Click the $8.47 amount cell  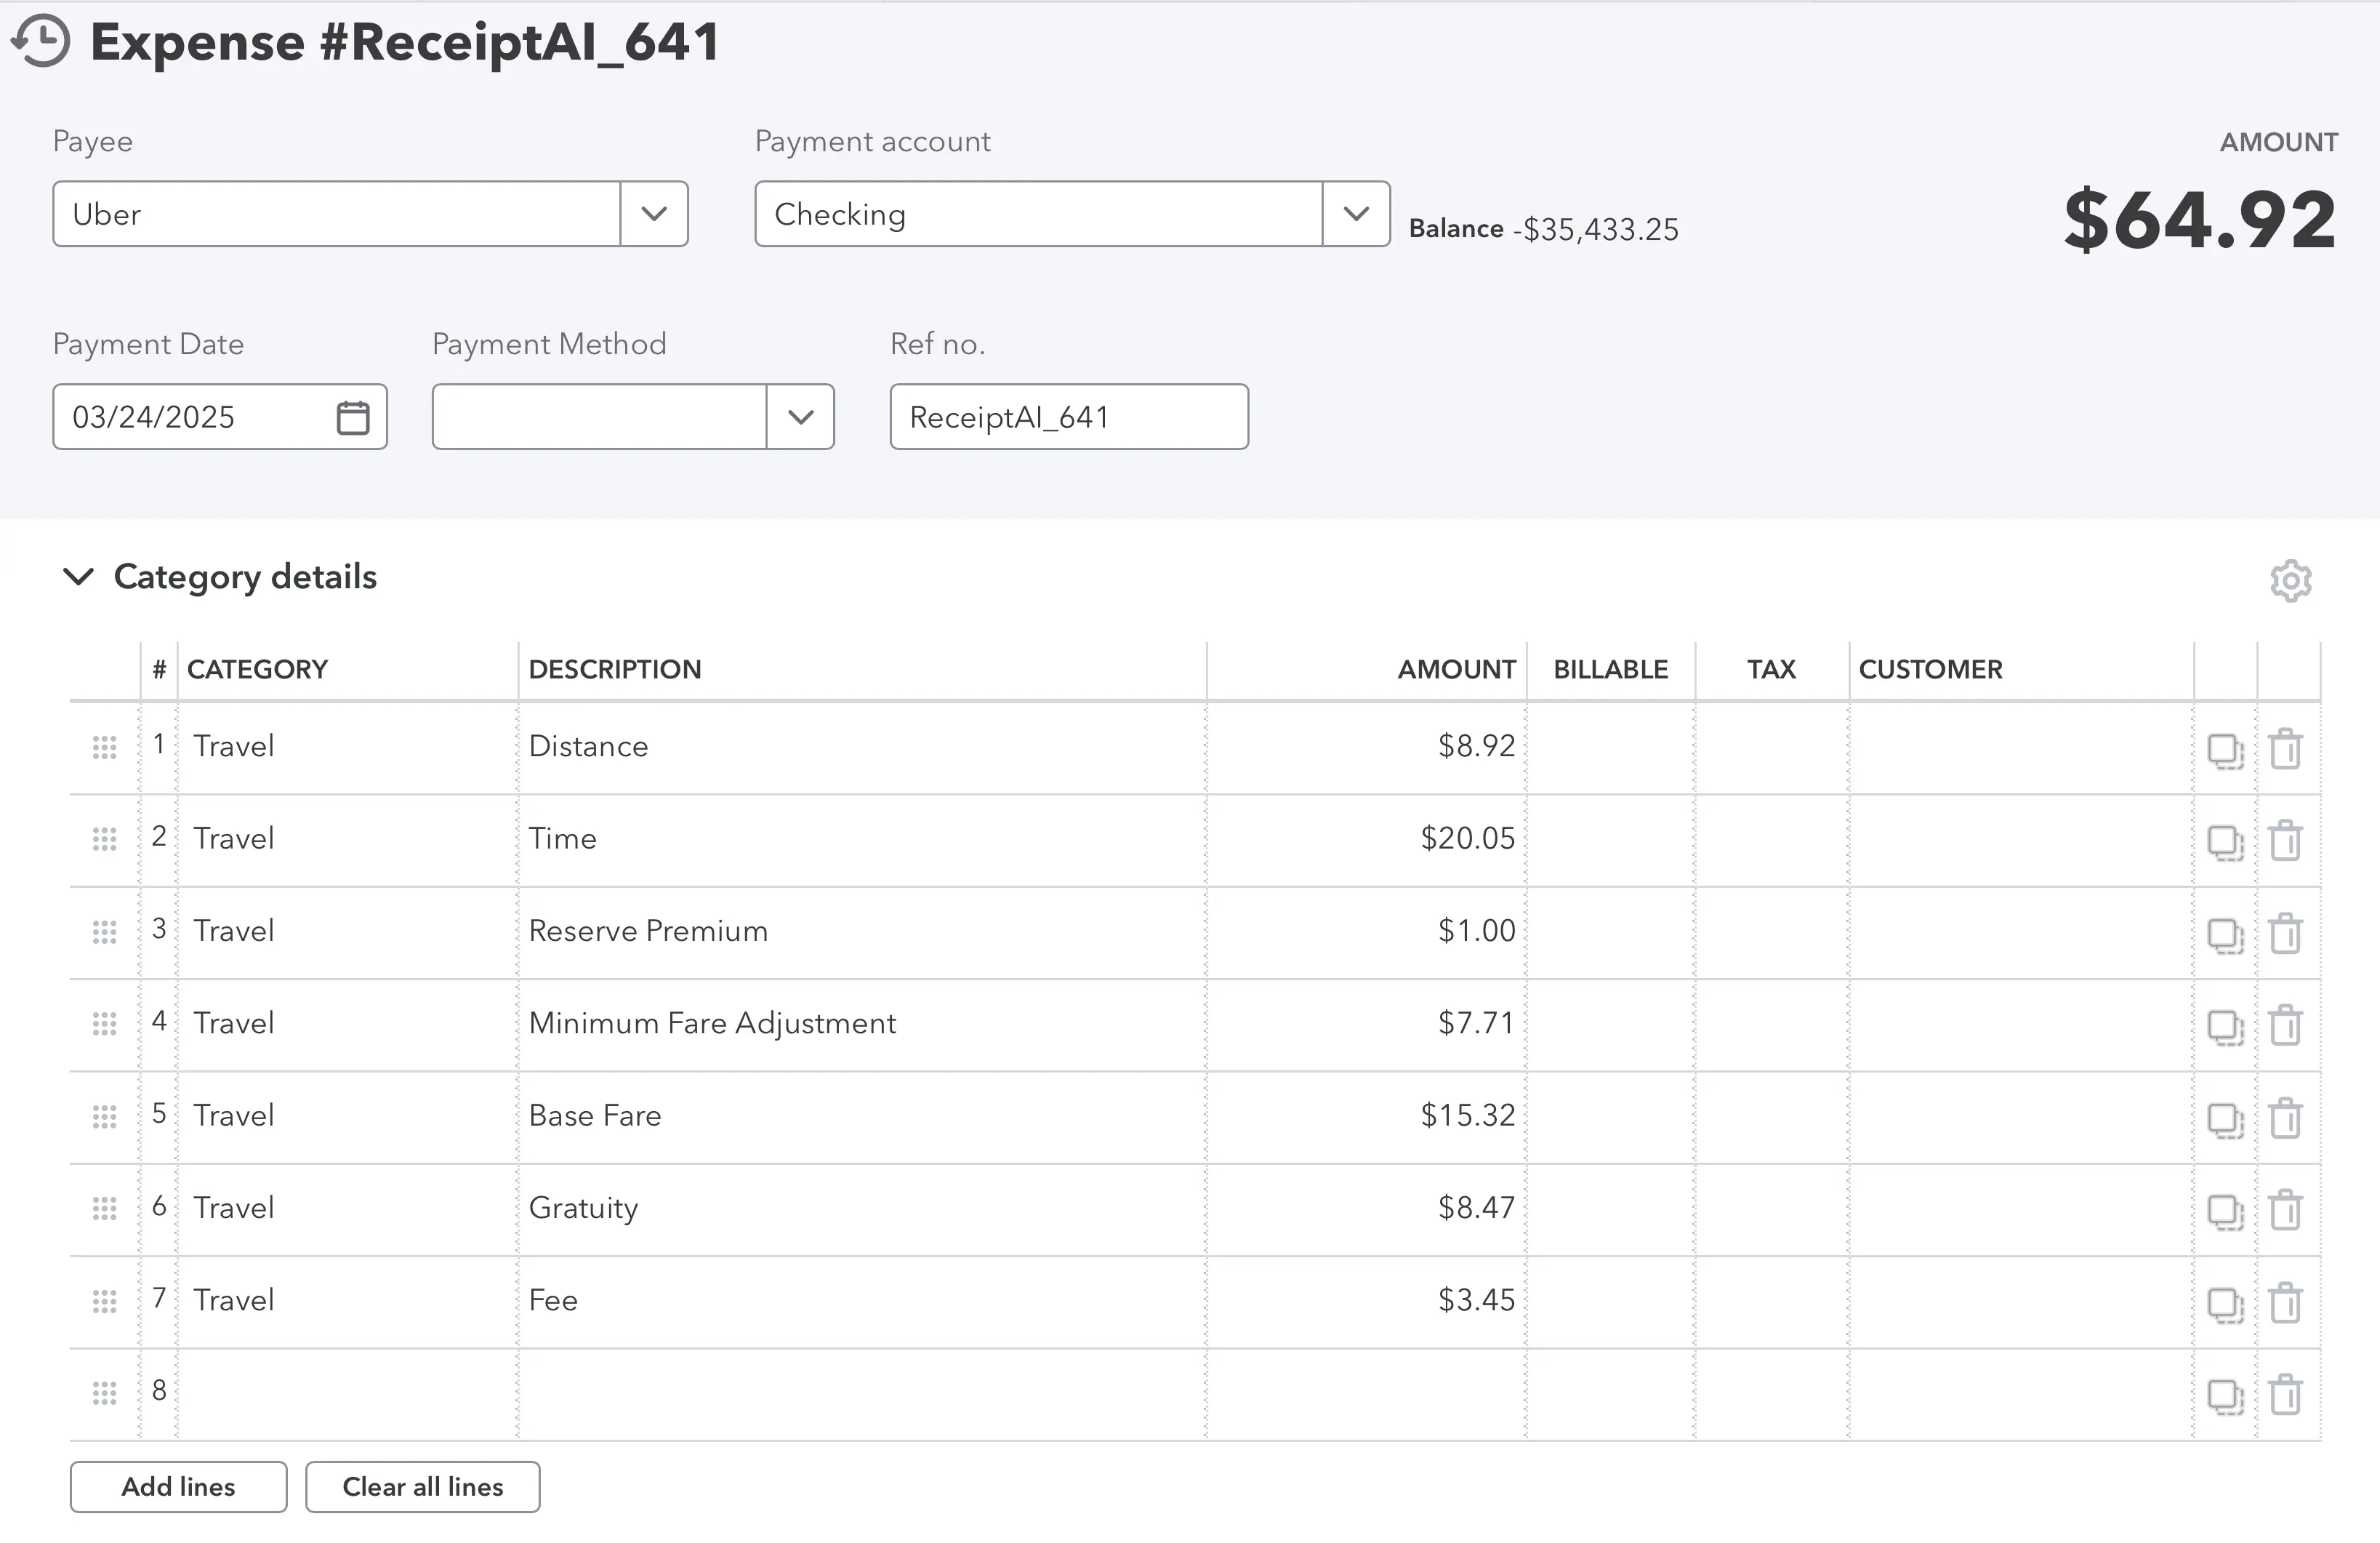1366,1209
